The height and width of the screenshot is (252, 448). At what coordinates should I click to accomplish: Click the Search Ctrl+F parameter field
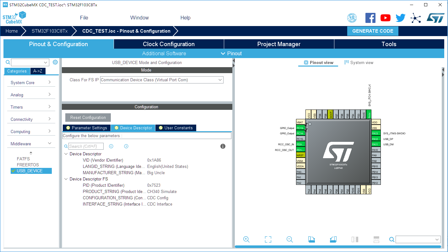86,146
